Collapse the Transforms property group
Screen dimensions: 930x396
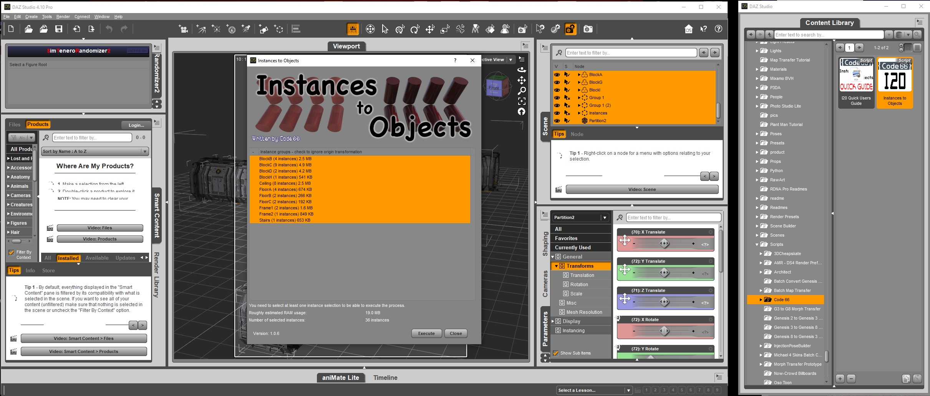pos(556,266)
